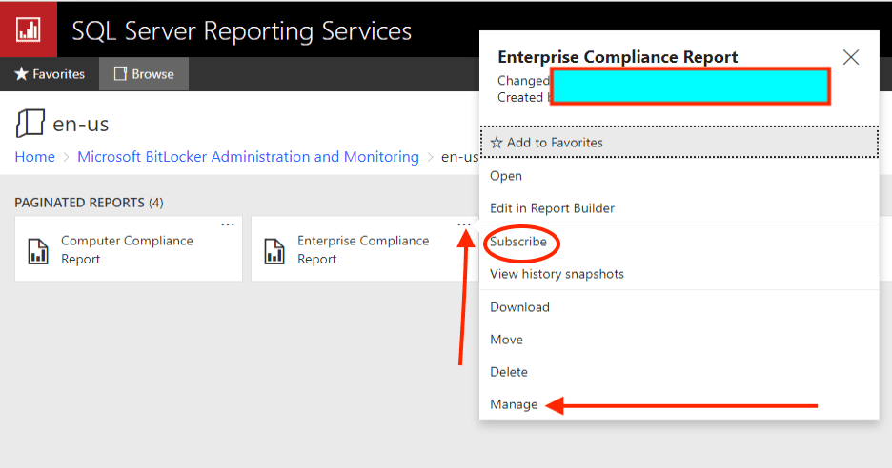Image resolution: width=892 pixels, height=468 pixels.
Task: Click the SQL Server Reporting Services logo icon
Action: [29, 29]
